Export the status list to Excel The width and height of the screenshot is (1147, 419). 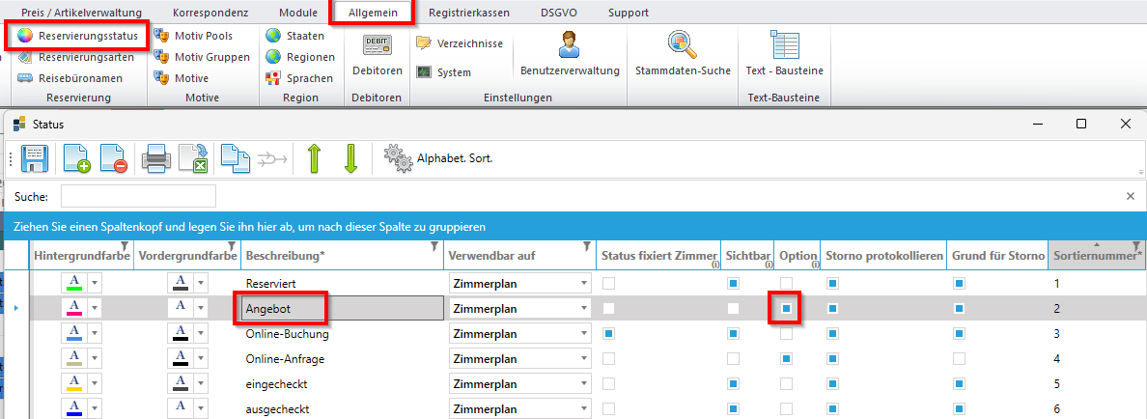click(x=194, y=157)
